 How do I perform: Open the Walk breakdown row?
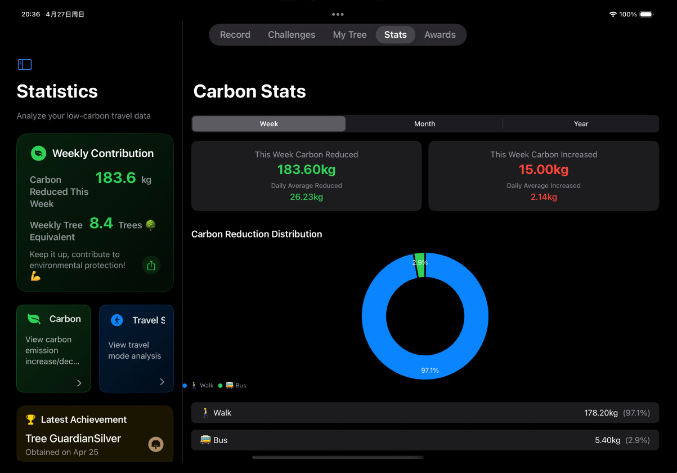pyautogui.click(x=425, y=413)
